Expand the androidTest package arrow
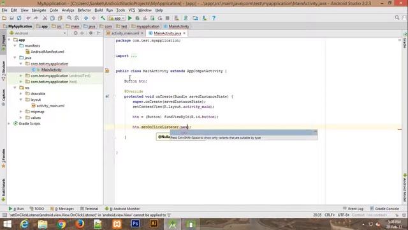408x230 pixels. [x=21, y=75]
